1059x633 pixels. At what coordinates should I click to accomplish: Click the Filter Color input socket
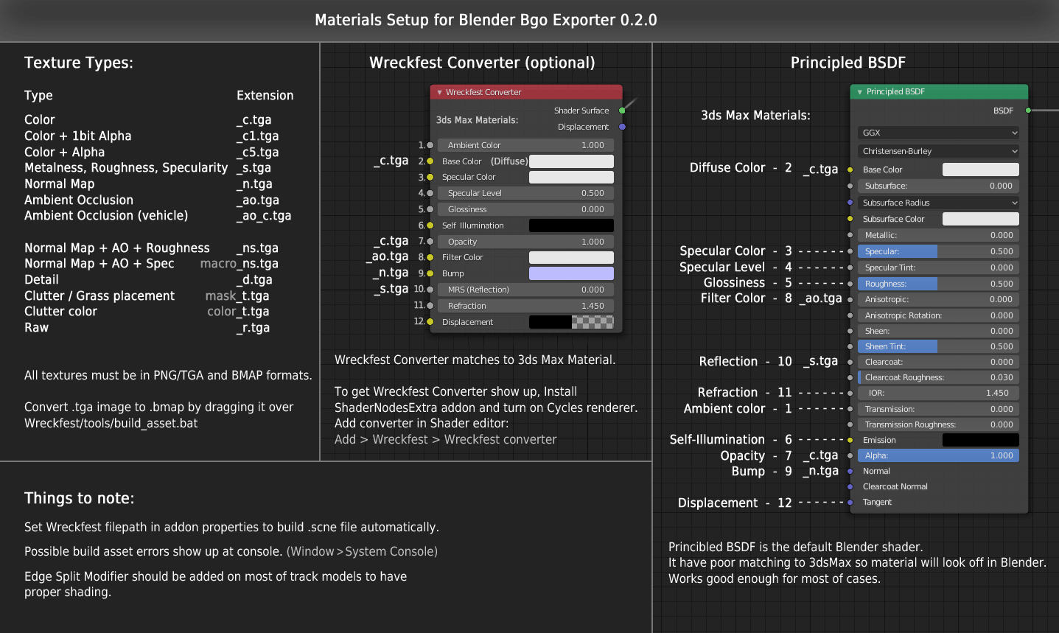(x=430, y=257)
